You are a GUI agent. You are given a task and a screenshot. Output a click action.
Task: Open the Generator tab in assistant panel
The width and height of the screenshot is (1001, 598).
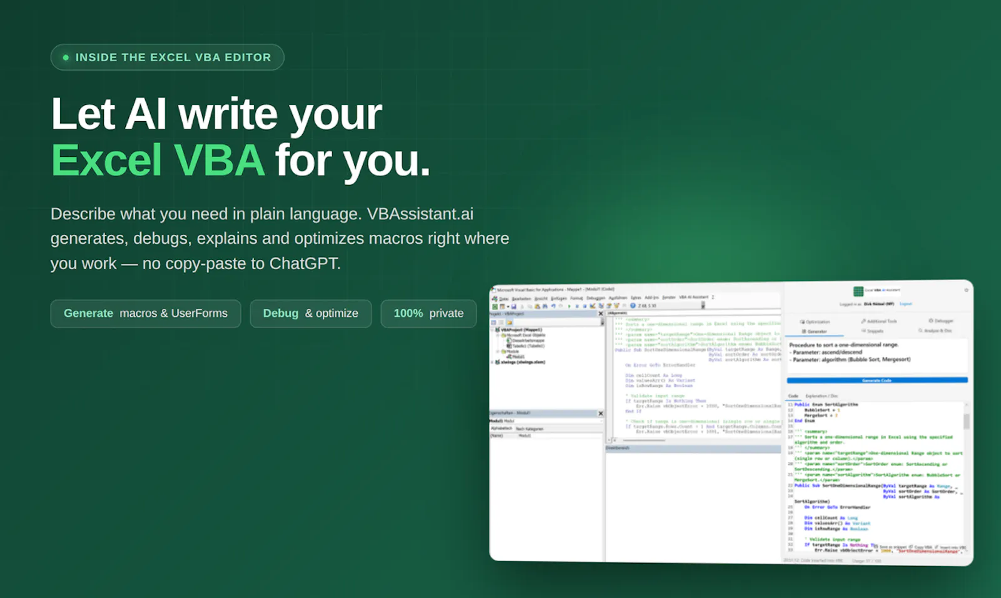(x=815, y=331)
